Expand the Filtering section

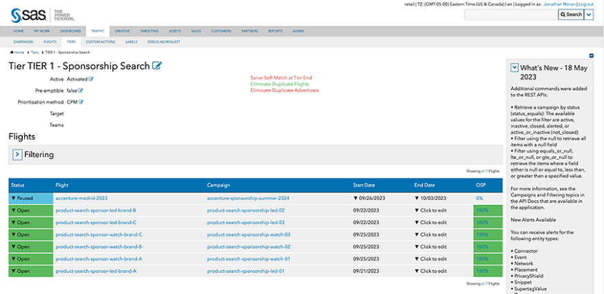18,154
